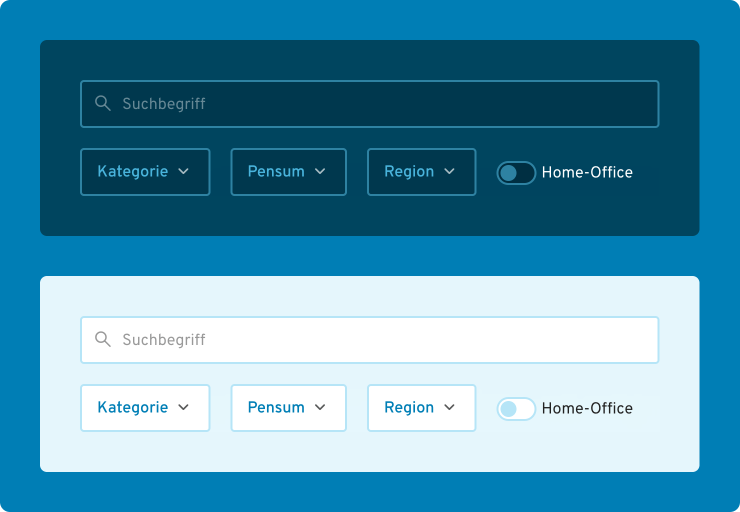740x512 pixels.
Task: Click the chevron next to dark Kategorie
Action: click(x=183, y=171)
